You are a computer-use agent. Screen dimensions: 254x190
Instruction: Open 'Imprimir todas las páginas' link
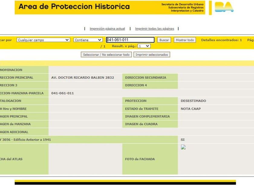(x=155, y=29)
